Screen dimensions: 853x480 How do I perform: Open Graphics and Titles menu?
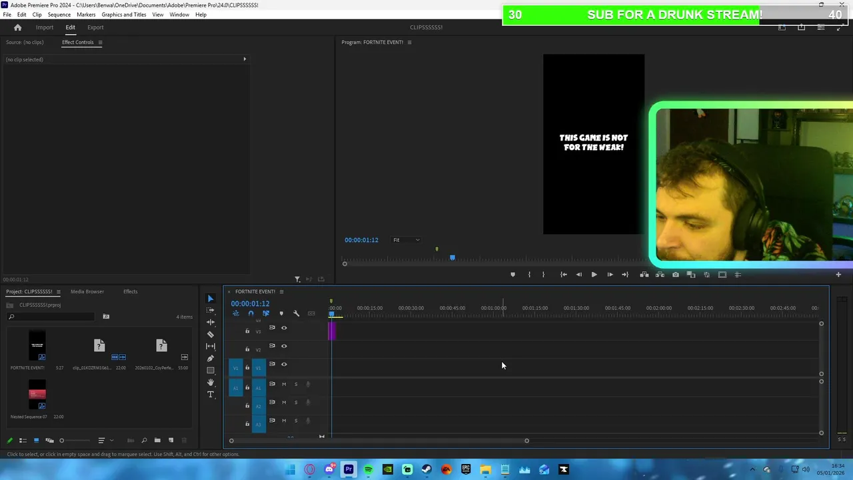click(x=124, y=15)
